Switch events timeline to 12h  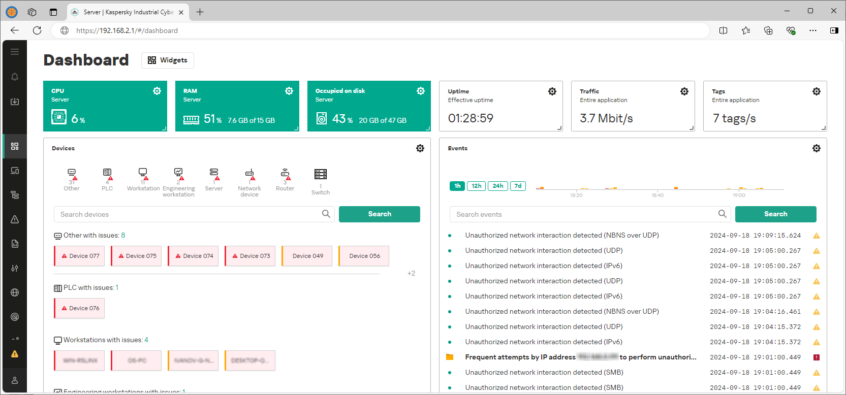(x=476, y=186)
